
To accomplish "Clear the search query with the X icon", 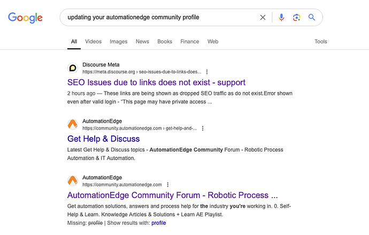I will tap(263, 18).
